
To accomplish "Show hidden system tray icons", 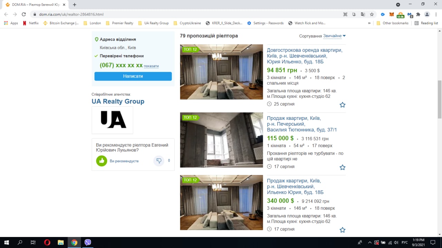I will point(370,242).
